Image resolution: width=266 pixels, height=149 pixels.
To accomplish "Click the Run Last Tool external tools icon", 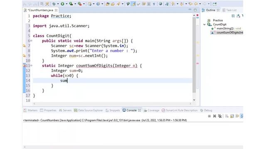I will [79, 4].
